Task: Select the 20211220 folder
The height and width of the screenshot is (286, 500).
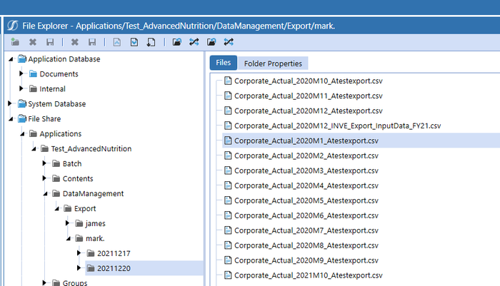Action: pyautogui.click(x=113, y=269)
